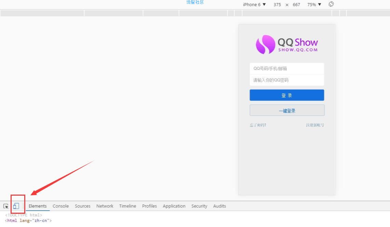Click the 一键登录 button

pyautogui.click(x=287, y=110)
